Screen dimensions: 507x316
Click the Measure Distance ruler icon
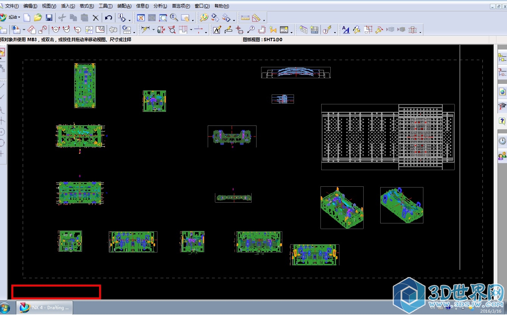pos(245,17)
